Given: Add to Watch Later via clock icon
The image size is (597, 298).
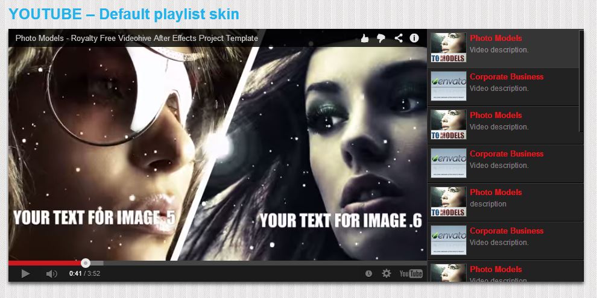Looking at the screenshot, I should click(368, 274).
